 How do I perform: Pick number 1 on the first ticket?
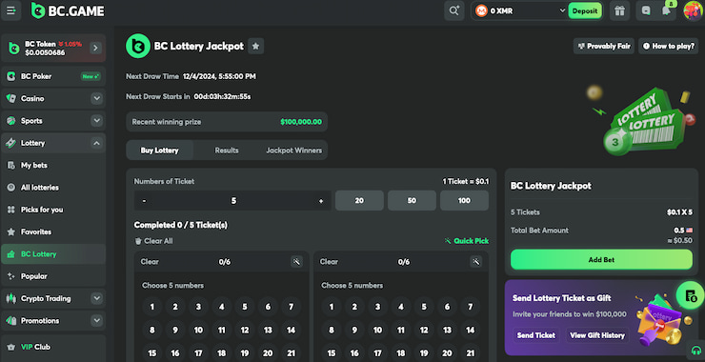[x=152, y=307]
